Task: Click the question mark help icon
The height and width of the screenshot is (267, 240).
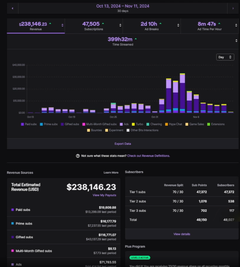Action: coord(78,156)
